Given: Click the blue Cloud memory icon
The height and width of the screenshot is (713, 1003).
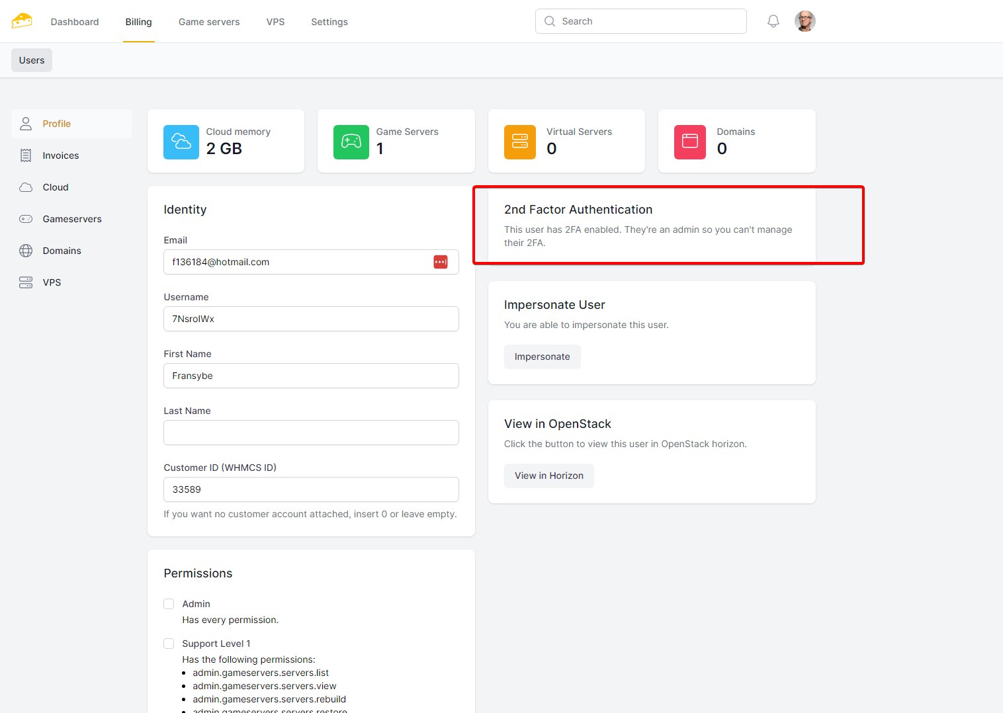Looking at the screenshot, I should point(181,142).
